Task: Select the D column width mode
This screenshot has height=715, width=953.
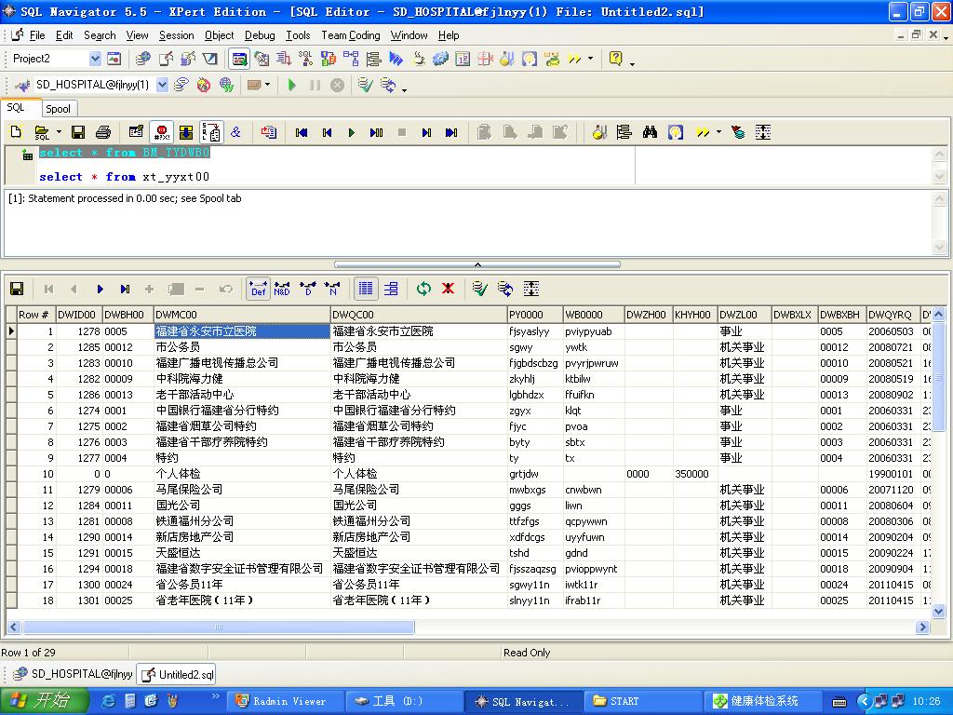Action: (308, 289)
